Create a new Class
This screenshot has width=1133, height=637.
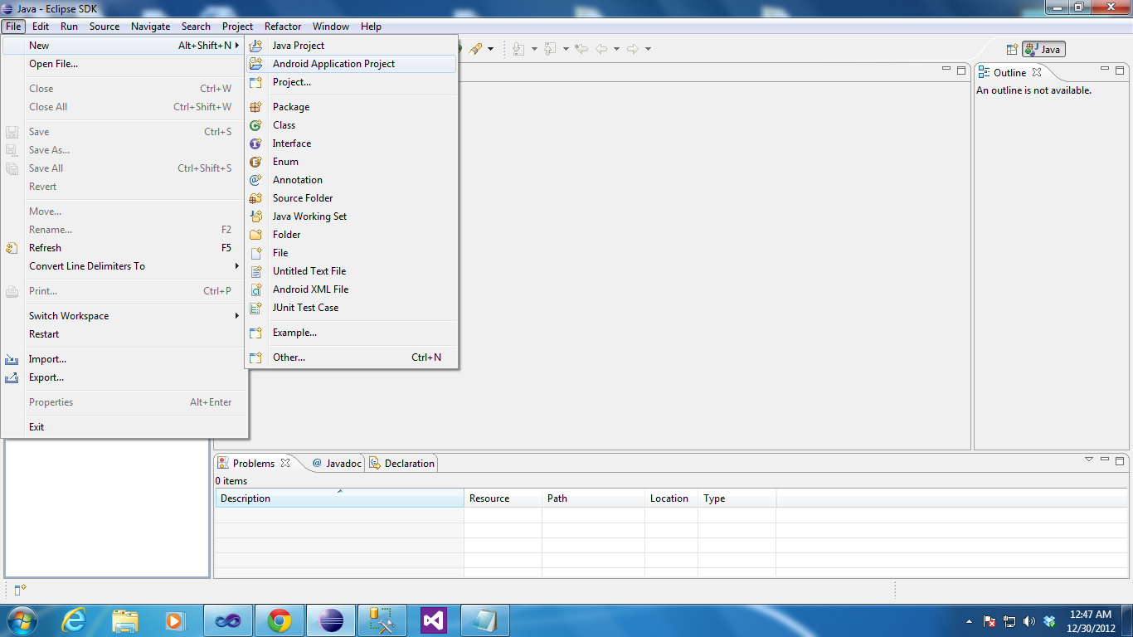[x=351, y=125]
